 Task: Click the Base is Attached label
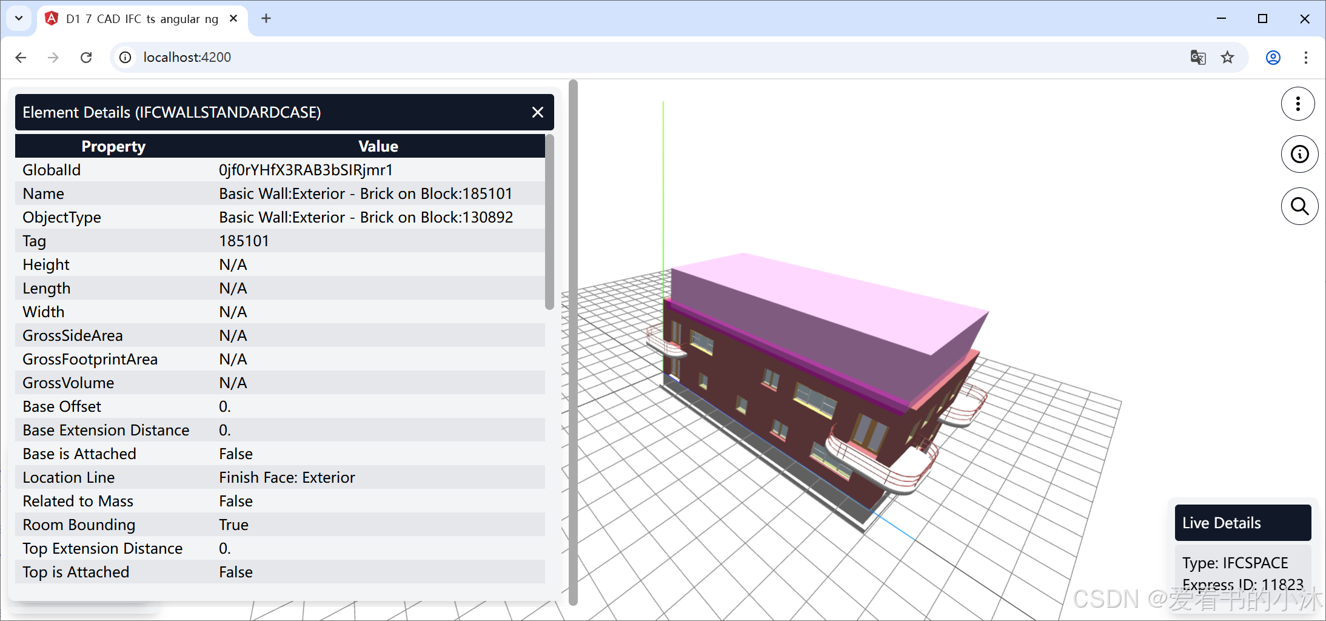tap(79, 454)
